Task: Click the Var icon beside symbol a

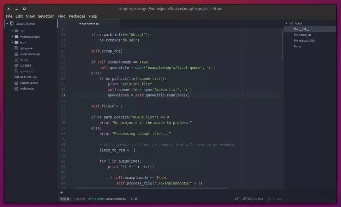Action: [296, 46]
